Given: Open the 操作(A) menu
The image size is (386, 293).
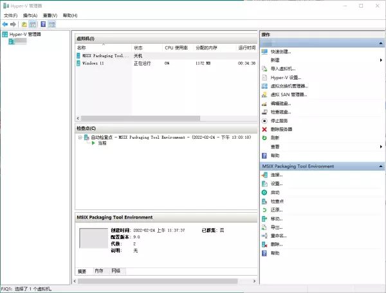Looking at the screenshot, I should click(x=30, y=15).
